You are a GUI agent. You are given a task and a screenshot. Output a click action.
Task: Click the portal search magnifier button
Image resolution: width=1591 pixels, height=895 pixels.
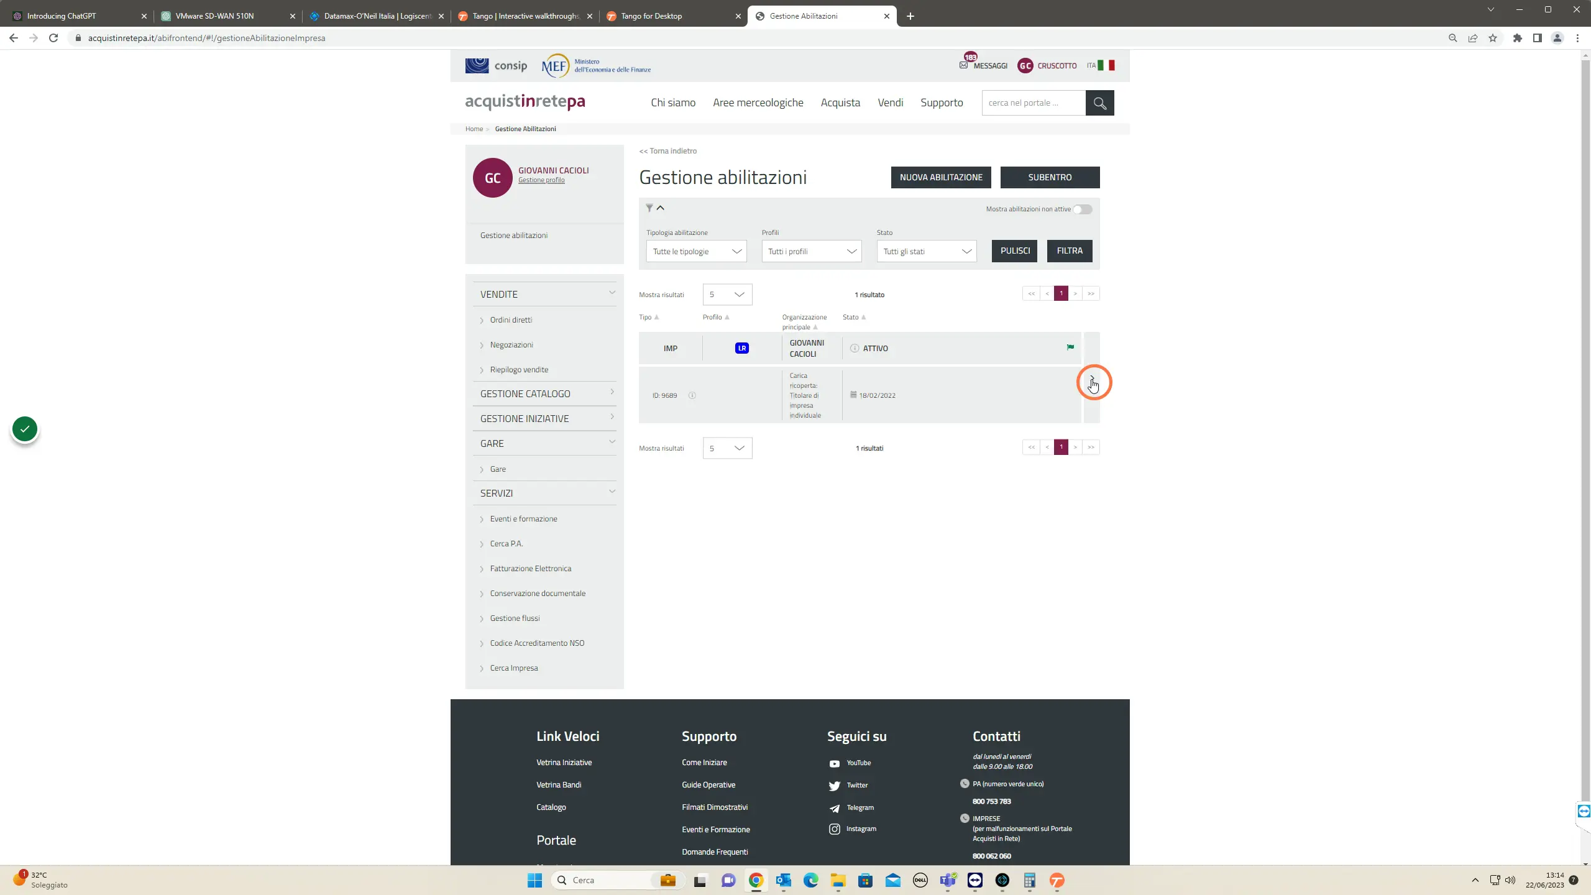pyautogui.click(x=1099, y=103)
